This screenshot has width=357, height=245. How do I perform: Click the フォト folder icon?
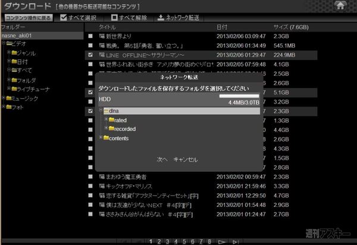tap(9, 107)
